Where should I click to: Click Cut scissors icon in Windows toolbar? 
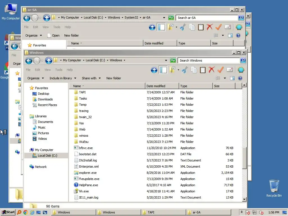point(185,70)
